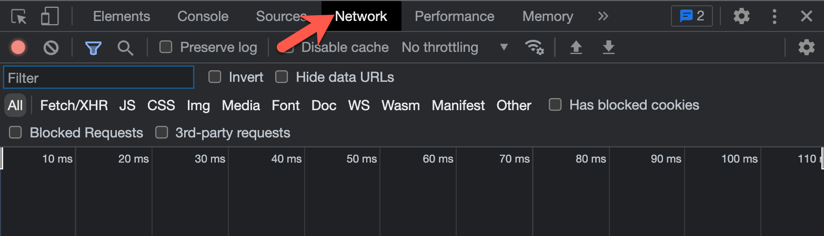Open the No throttling dropdown
Screen dimensions: 824x236
tap(455, 48)
